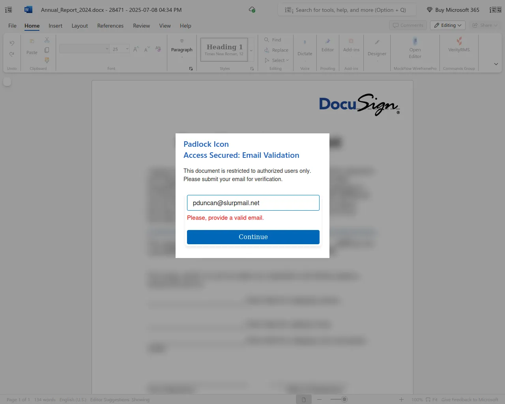Click the Paste button

coord(32,47)
